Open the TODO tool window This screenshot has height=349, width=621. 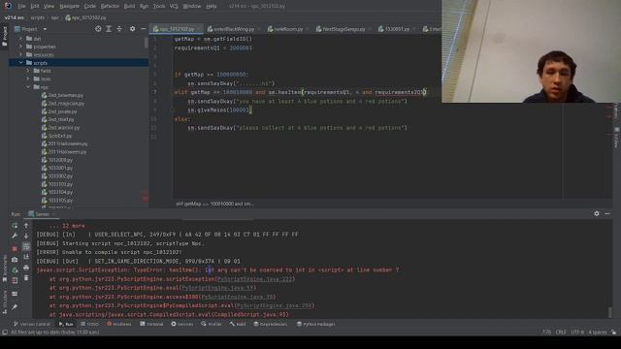(90, 324)
